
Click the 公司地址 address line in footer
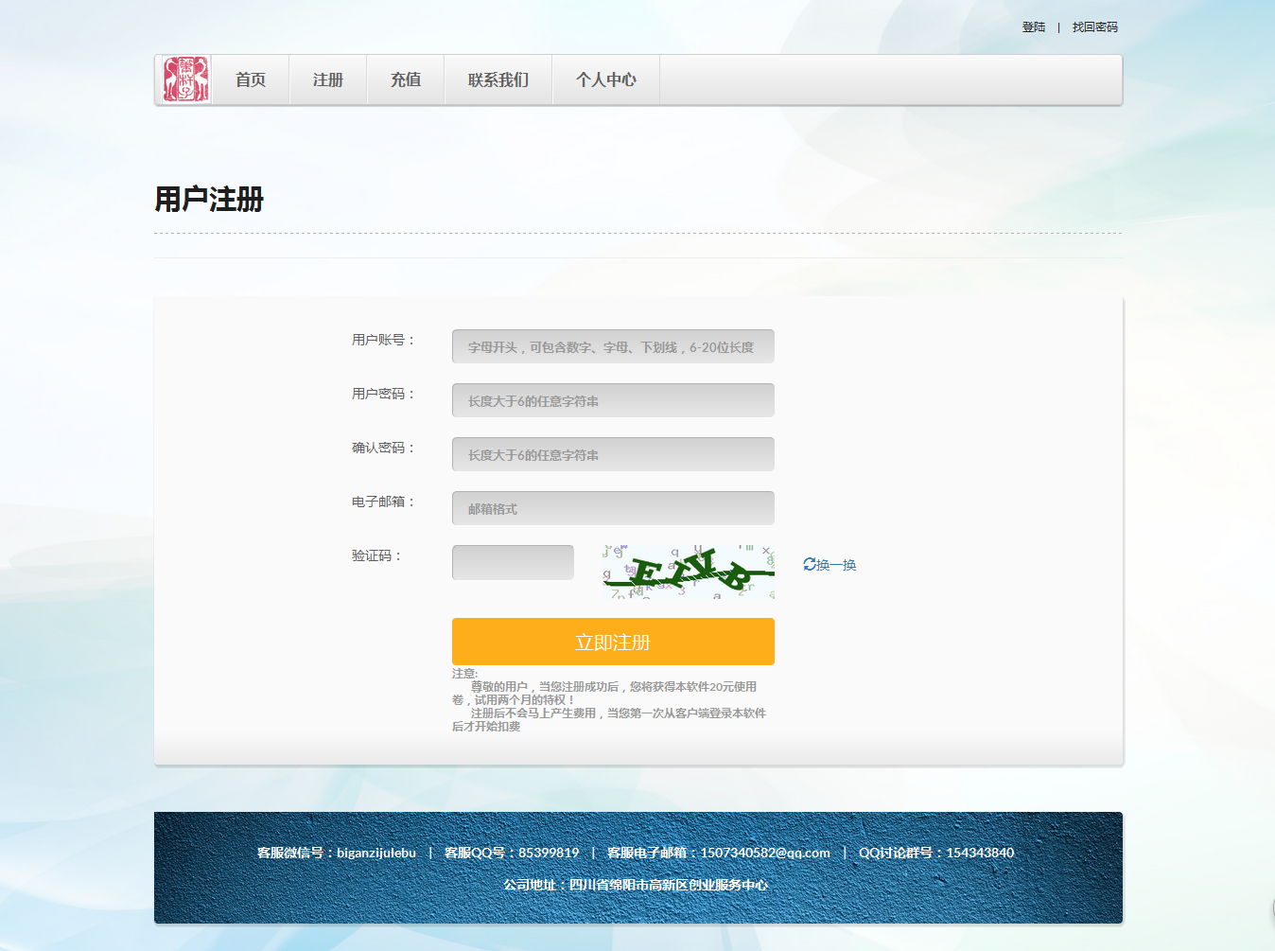(636, 885)
